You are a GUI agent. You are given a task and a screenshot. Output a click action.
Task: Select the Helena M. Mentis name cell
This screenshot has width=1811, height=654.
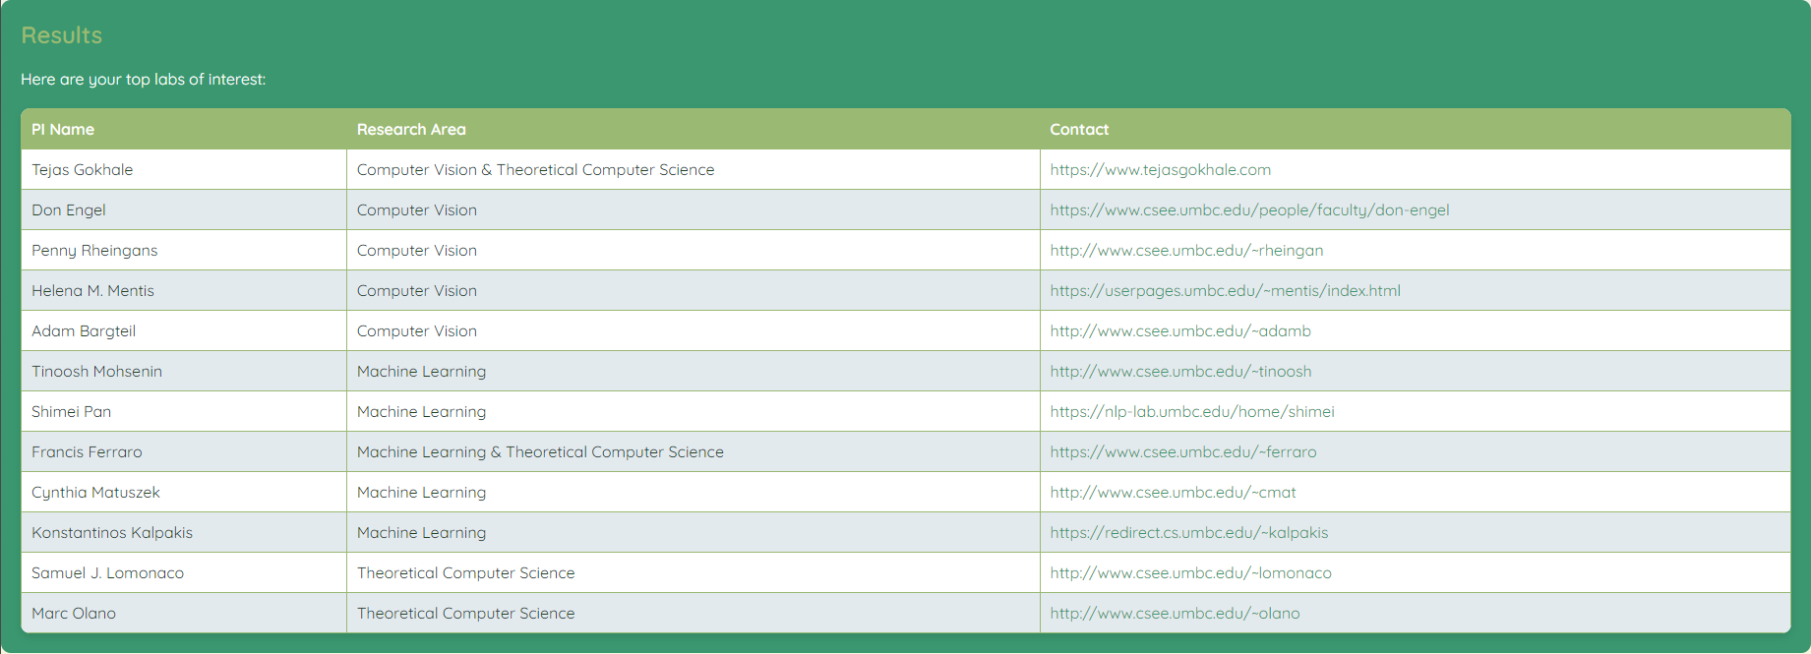tap(184, 290)
